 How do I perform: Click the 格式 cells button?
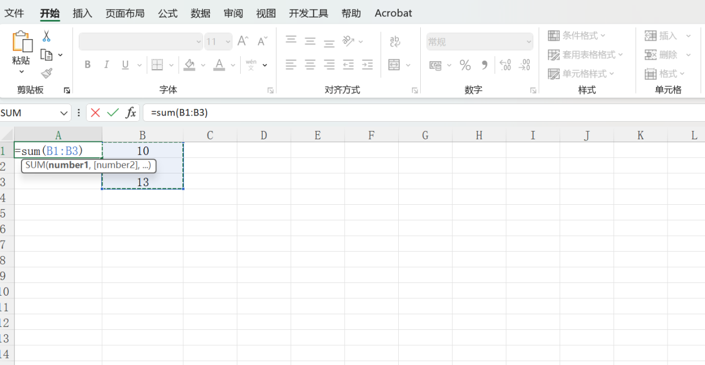(665, 73)
